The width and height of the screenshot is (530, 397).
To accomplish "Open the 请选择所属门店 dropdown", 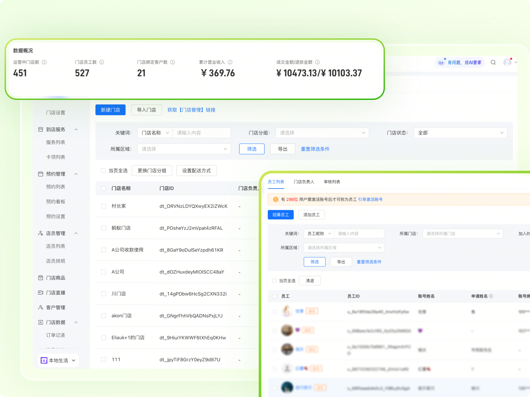I will coord(463,234).
